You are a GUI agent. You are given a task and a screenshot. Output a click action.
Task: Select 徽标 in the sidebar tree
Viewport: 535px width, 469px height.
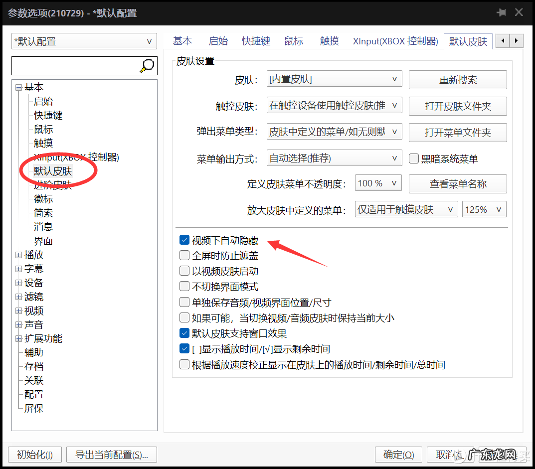pyautogui.click(x=43, y=199)
